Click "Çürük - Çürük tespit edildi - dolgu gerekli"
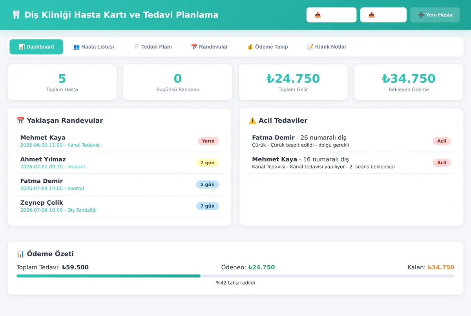The width and height of the screenshot is (471, 316). [x=301, y=145]
